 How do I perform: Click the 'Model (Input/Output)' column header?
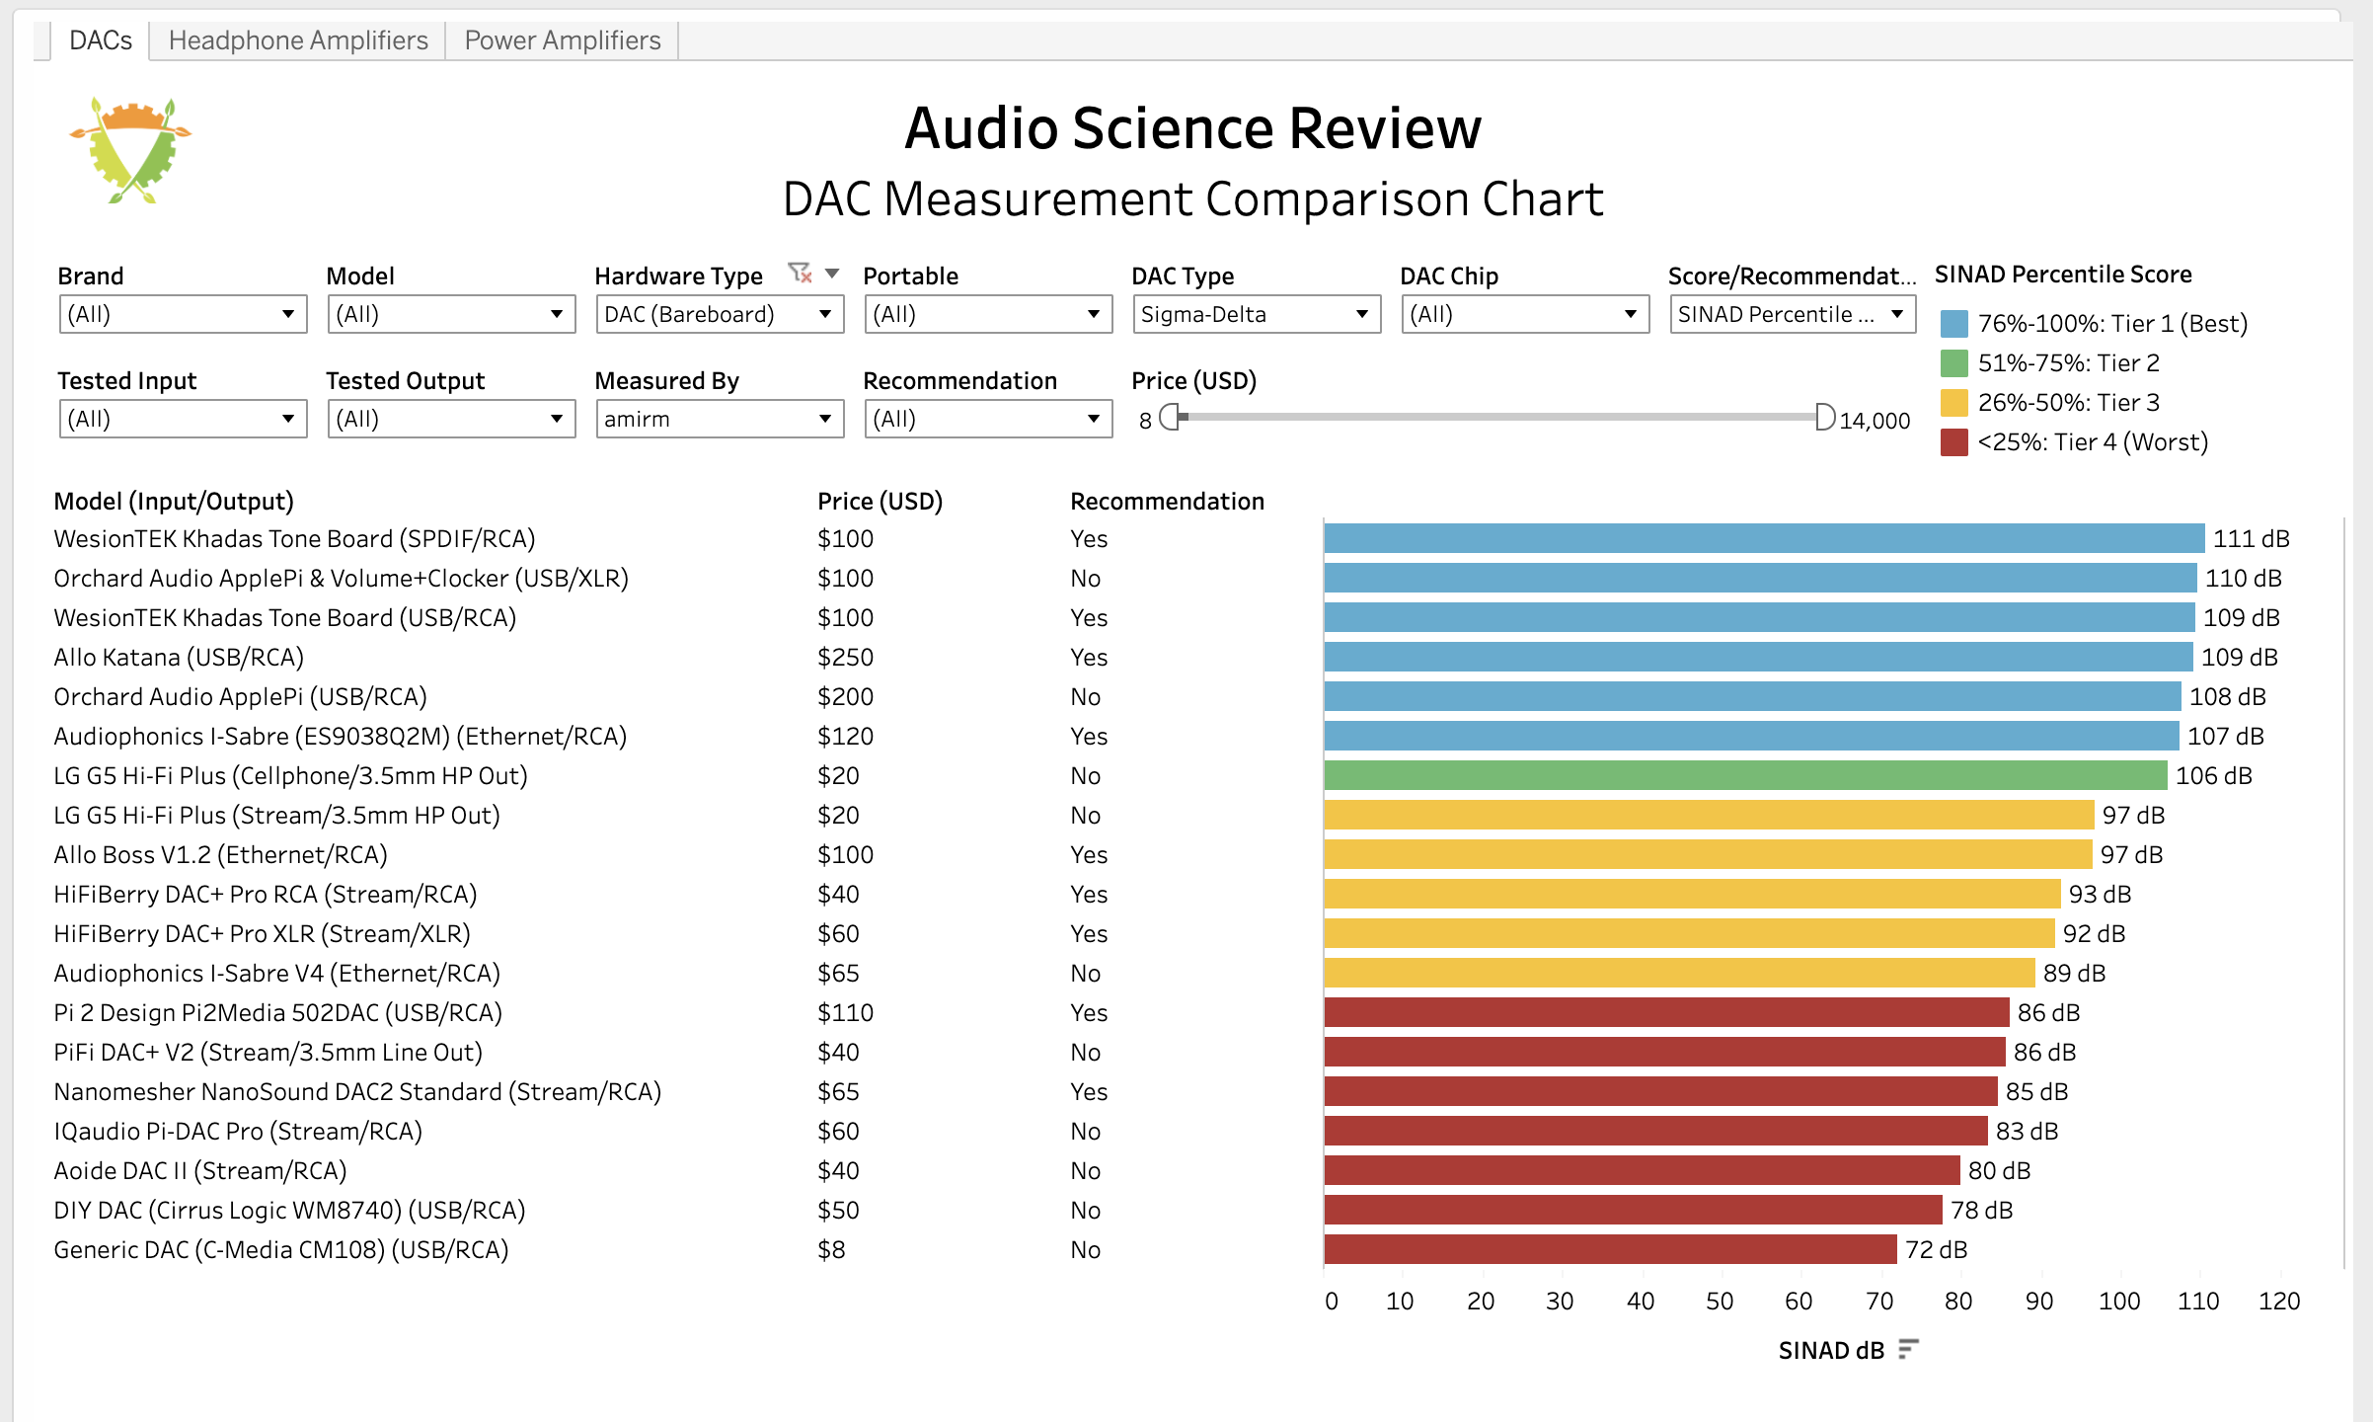tap(174, 502)
